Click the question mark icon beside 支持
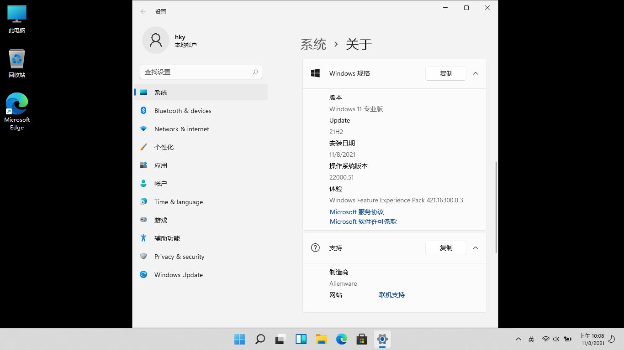 tap(315, 248)
